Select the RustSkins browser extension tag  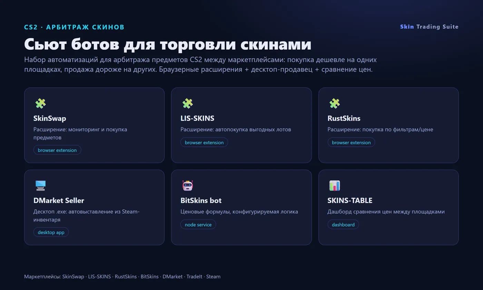[351, 142]
